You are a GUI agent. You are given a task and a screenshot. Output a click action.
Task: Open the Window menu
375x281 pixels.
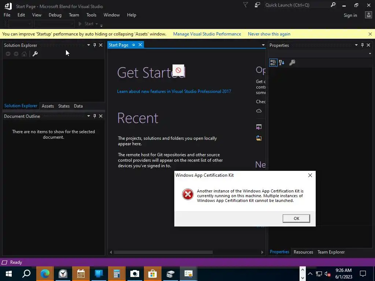(111, 15)
